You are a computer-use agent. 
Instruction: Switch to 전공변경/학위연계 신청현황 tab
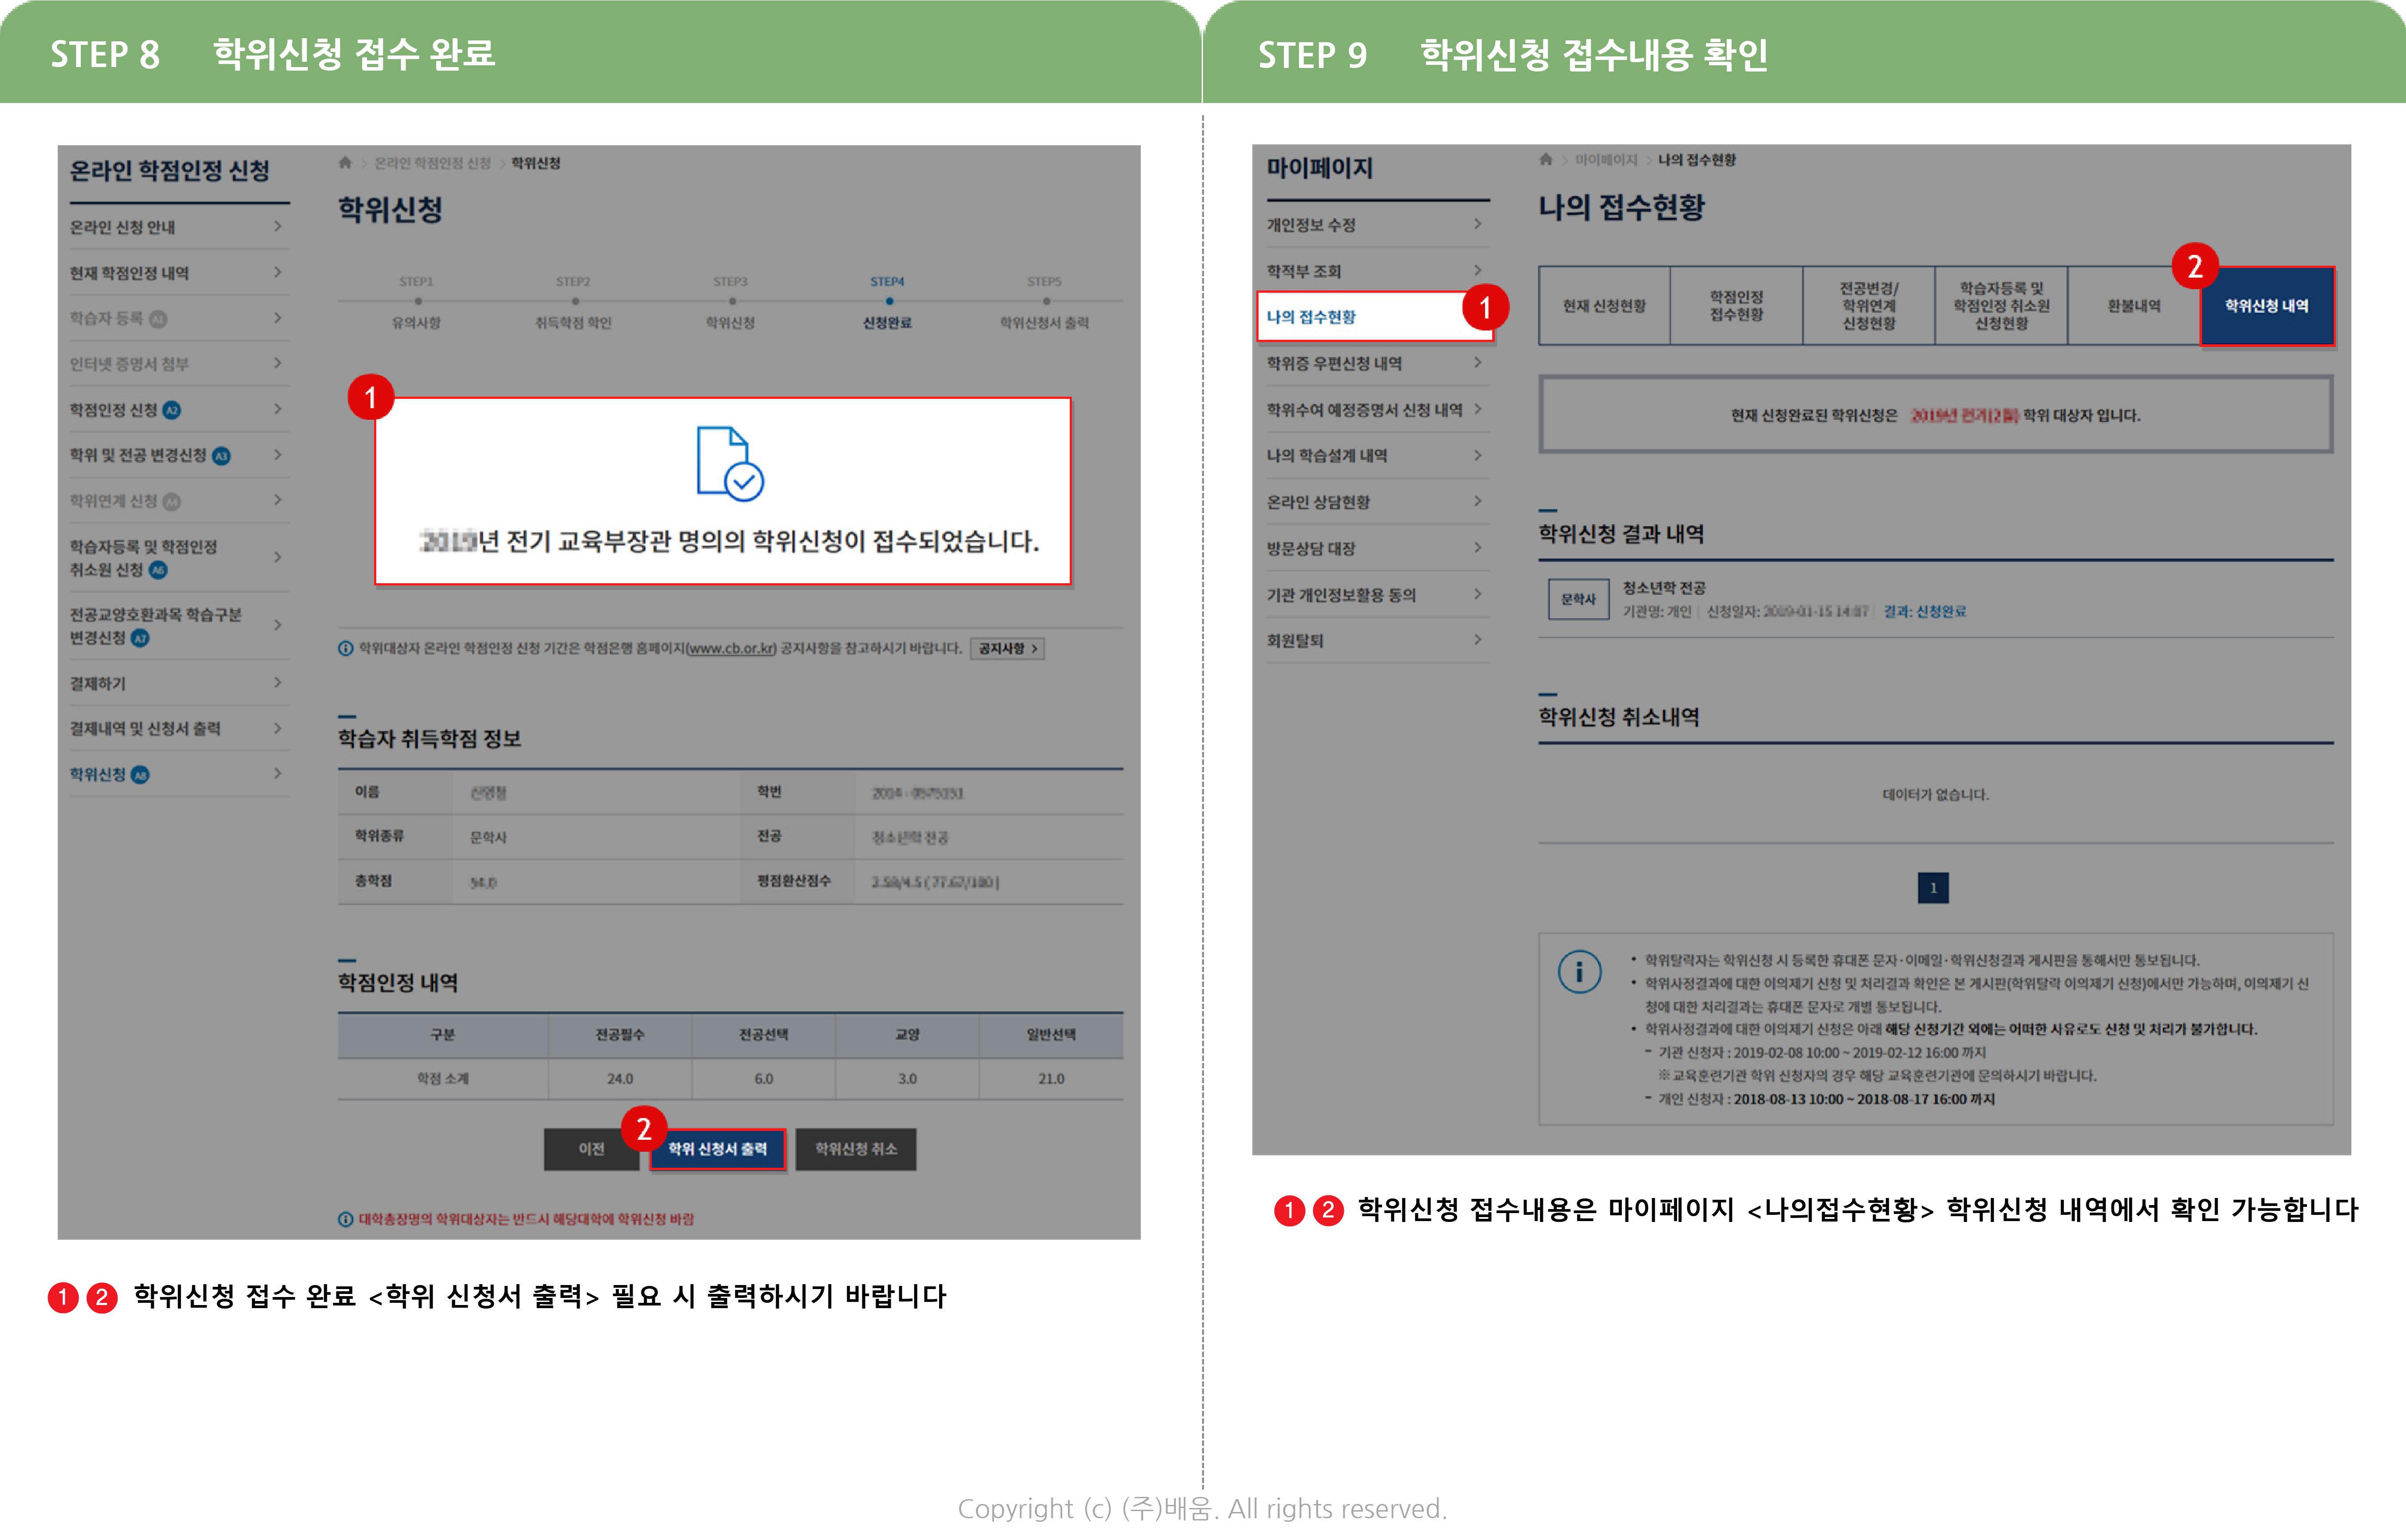(1869, 306)
